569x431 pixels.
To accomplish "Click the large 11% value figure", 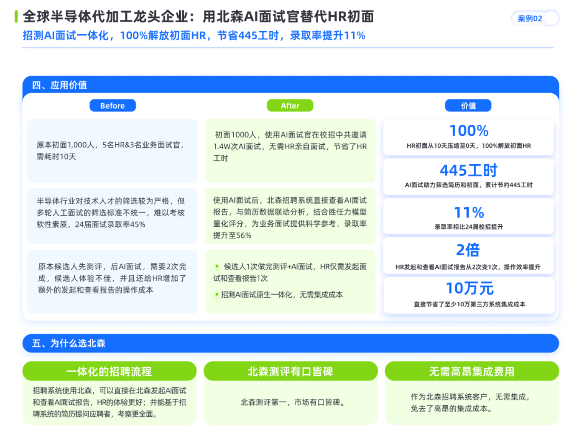I will [x=469, y=213].
